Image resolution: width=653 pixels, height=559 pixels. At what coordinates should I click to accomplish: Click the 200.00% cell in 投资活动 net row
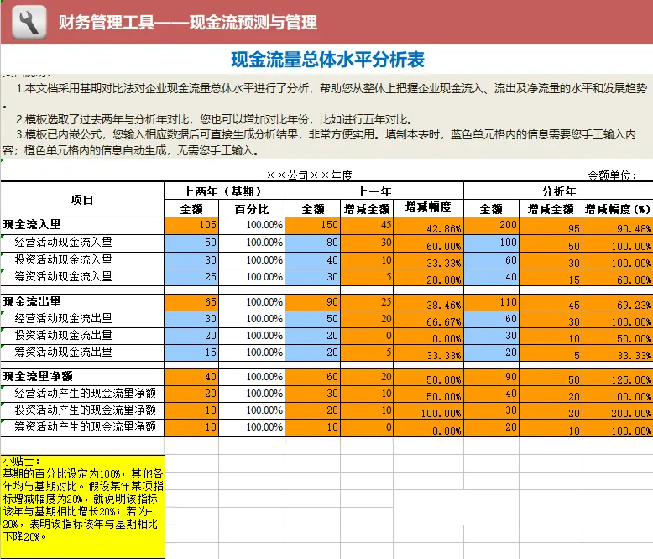pos(618,410)
